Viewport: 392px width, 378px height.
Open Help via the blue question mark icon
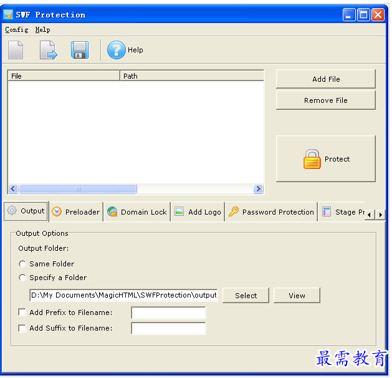pos(117,50)
